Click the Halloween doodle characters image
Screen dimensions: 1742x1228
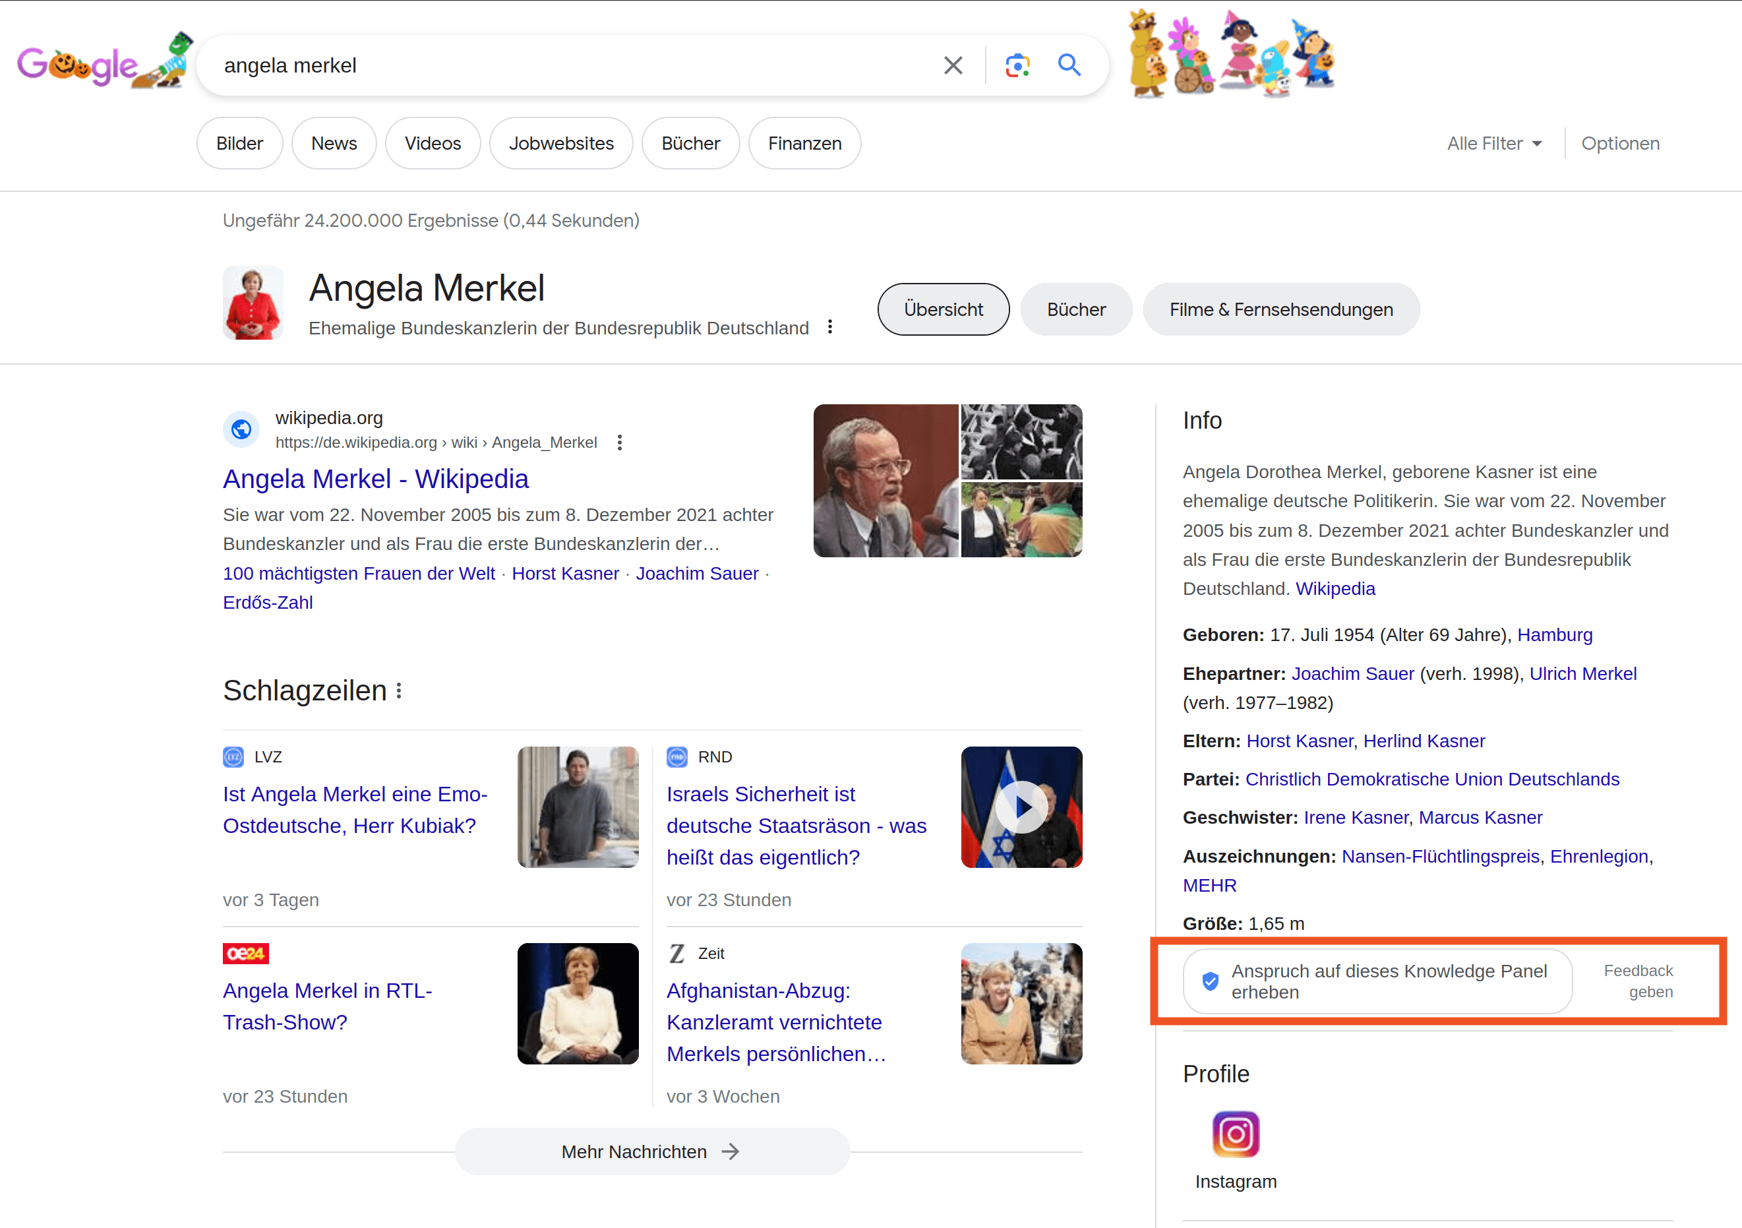1230,53
